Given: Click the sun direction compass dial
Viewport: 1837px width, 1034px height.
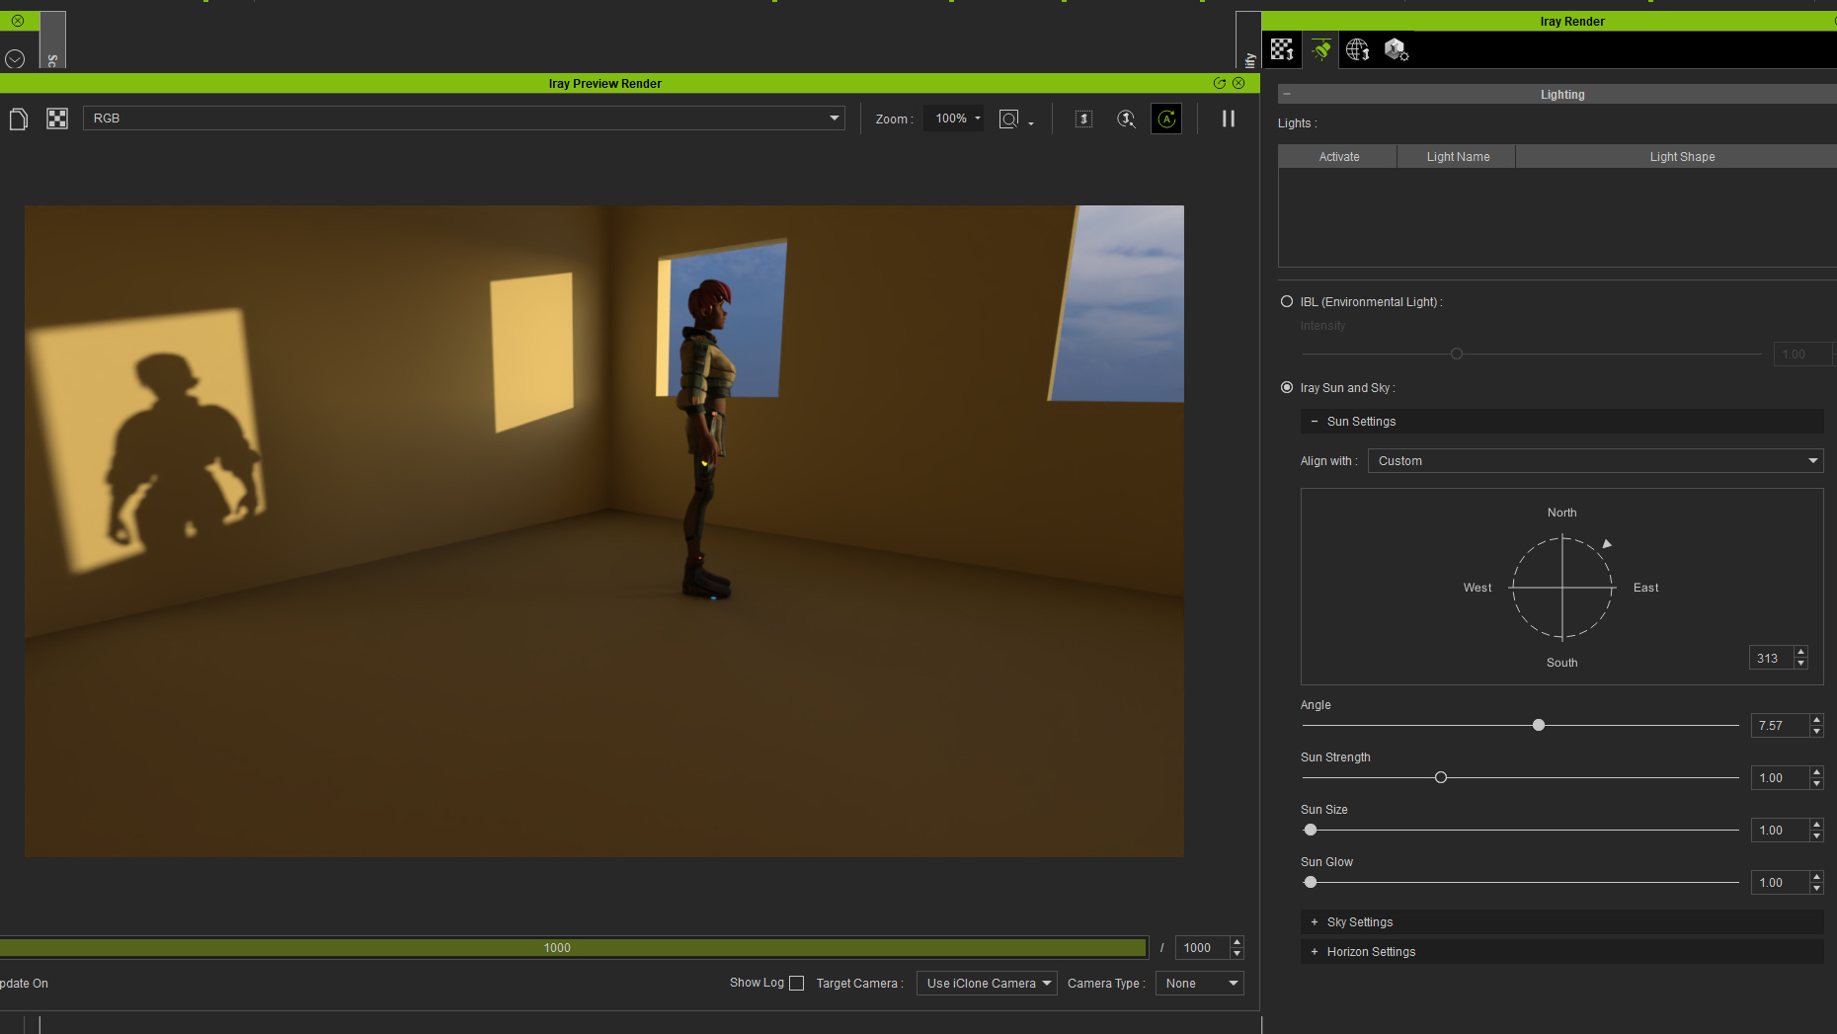Looking at the screenshot, I should [x=1562, y=588].
